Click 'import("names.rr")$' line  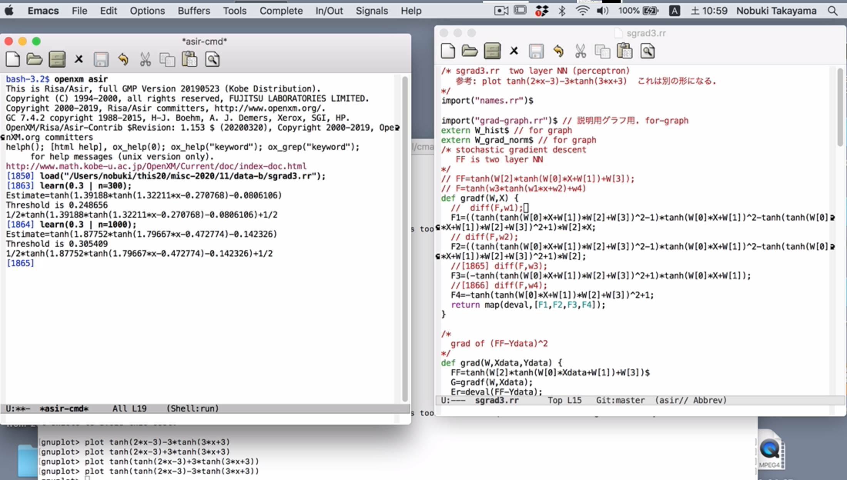[x=487, y=100]
